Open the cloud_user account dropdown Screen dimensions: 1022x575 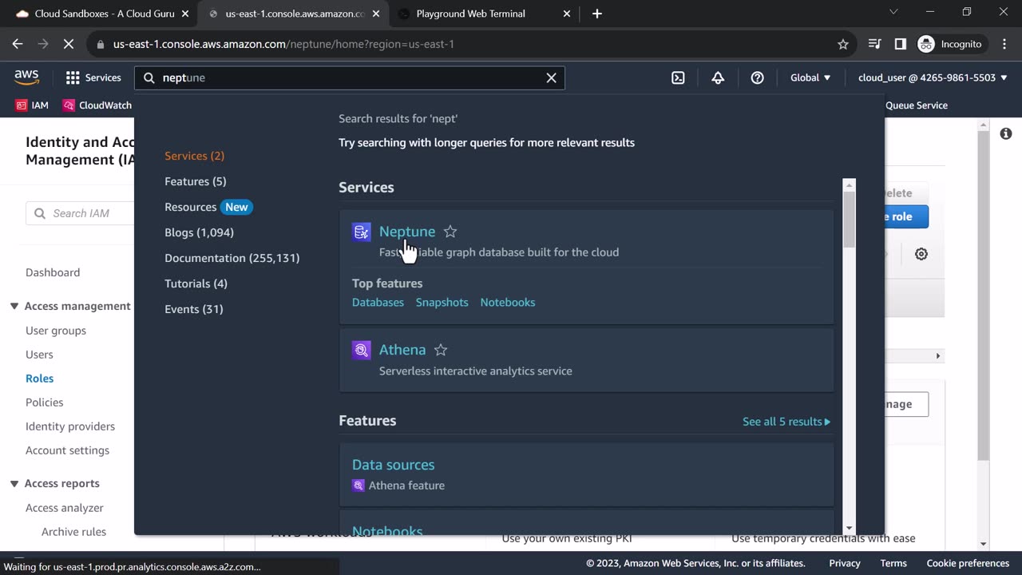click(933, 77)
